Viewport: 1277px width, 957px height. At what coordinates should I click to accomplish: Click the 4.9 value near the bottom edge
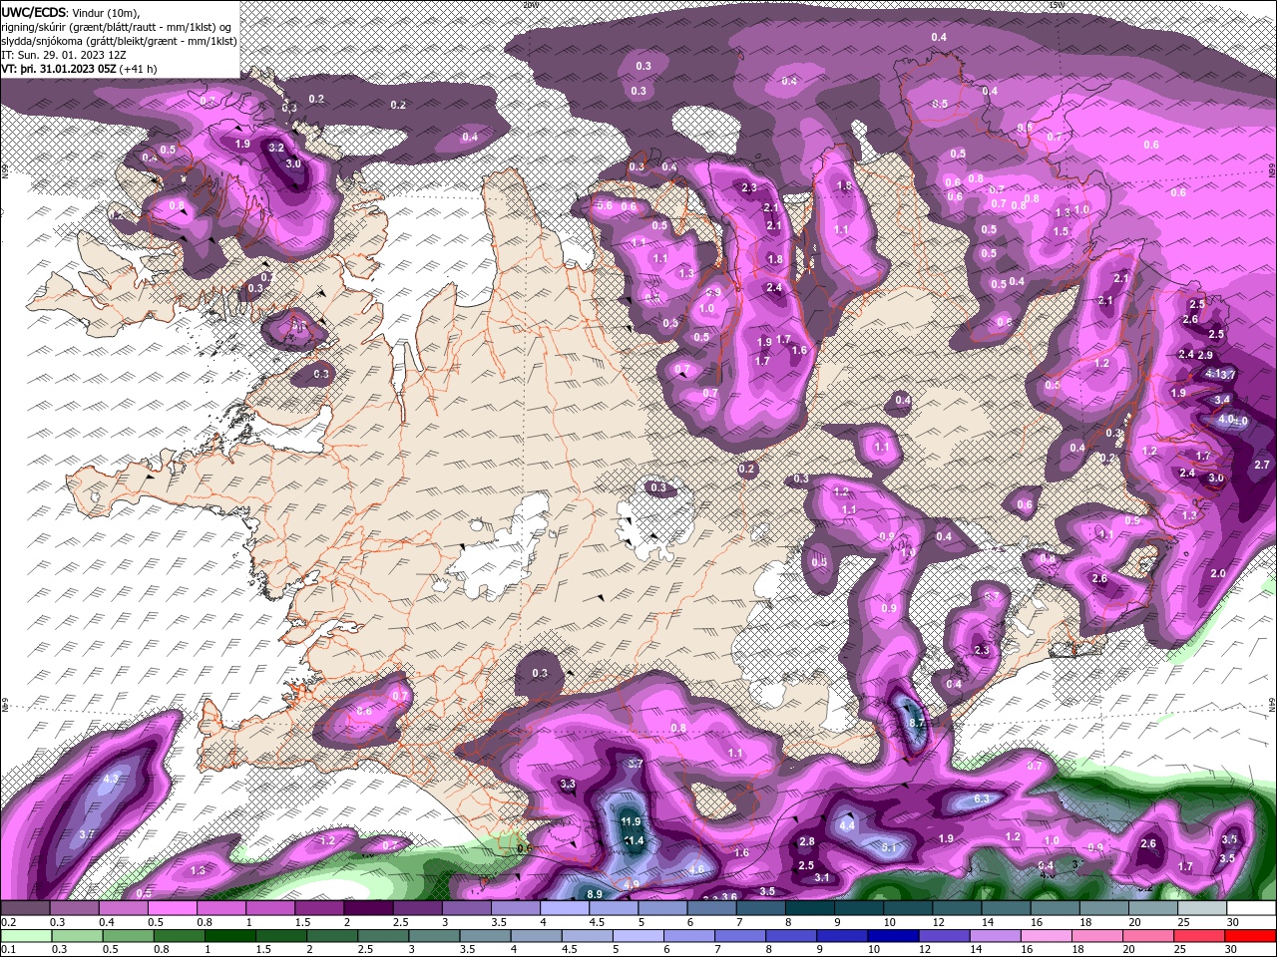(632, 884)
